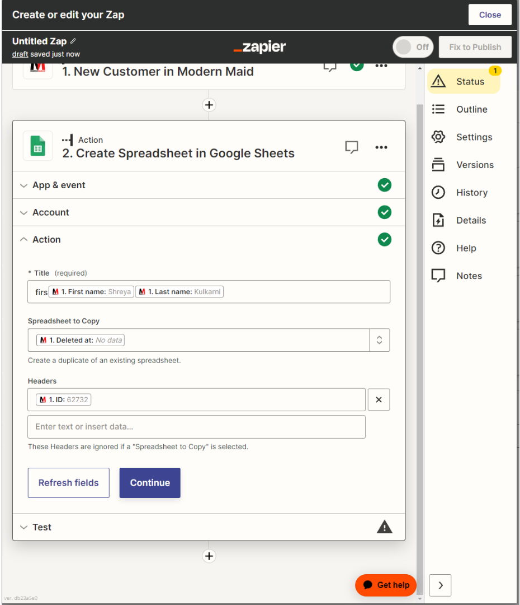Open the Spreadsheet to Copy dropdown arrows

coord(380,340)
